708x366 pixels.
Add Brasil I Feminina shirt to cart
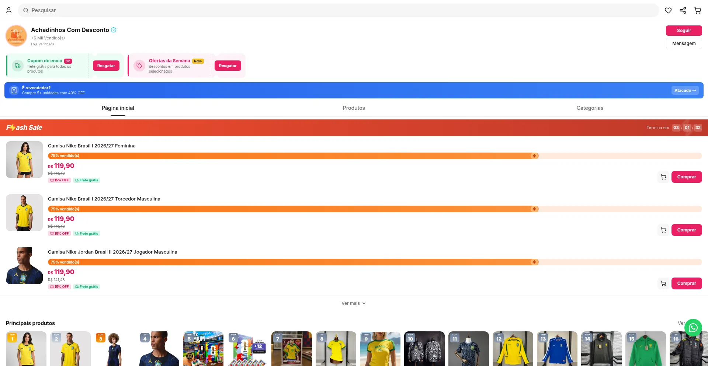point(663,177)
